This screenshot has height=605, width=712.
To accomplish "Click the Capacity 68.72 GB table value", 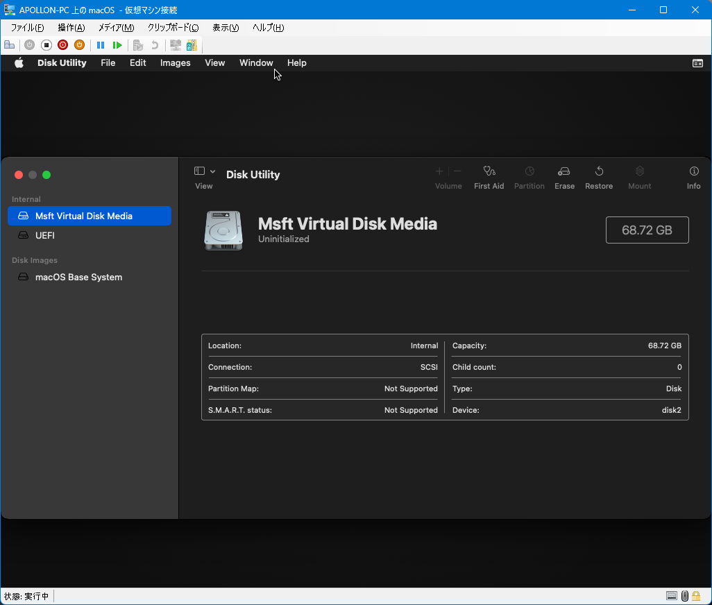I will tap(665, 346).
